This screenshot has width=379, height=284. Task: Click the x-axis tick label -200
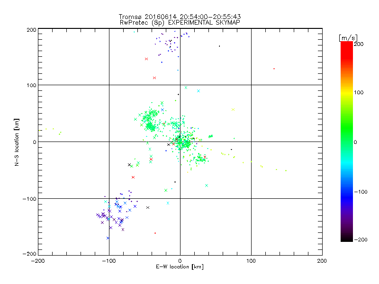coord(38,261)
